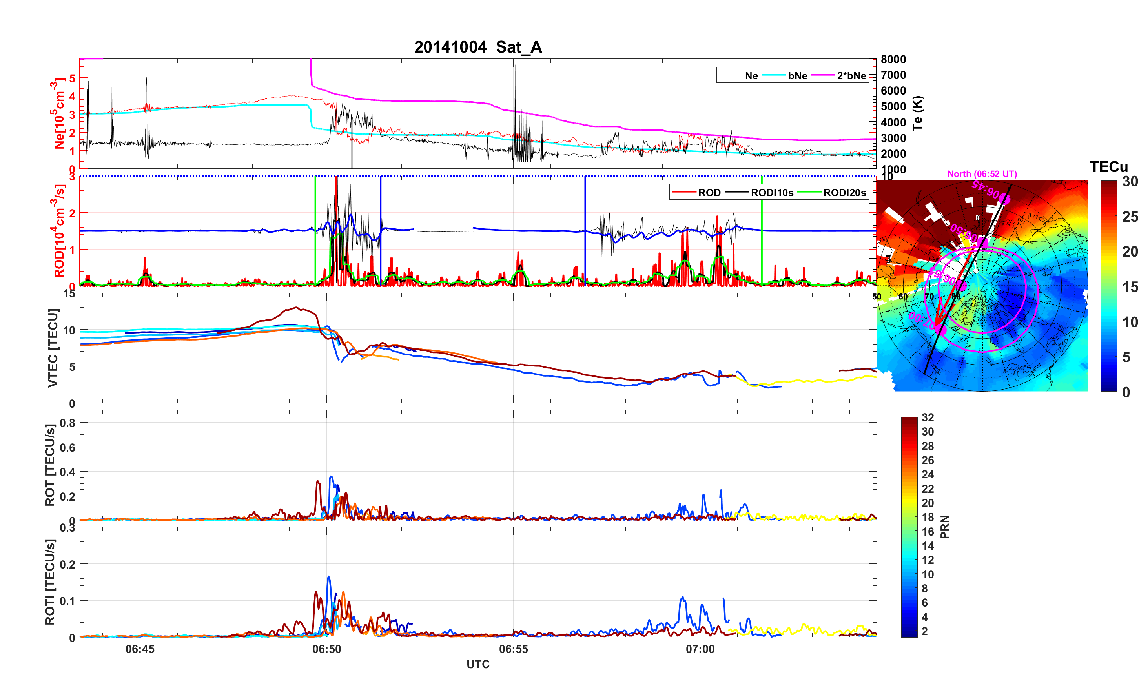Click the cyan bNe legend line
Image resolution: width=1139 pixels, height=689 pixels.
774,75
